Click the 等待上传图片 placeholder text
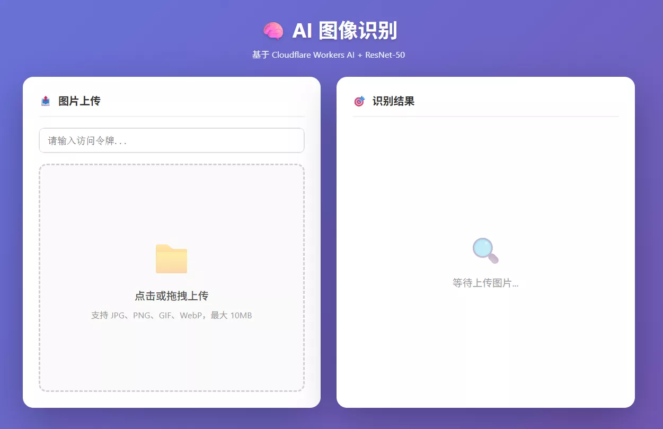 click(x=485, y=283)
